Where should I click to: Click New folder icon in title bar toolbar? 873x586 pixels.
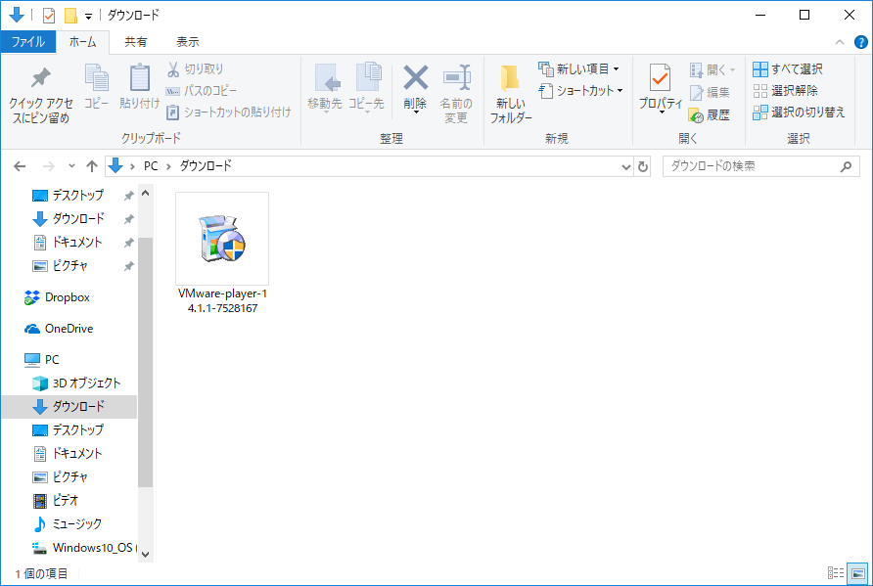70,16
